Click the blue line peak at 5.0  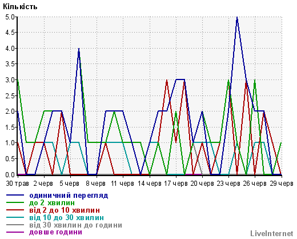237,18
